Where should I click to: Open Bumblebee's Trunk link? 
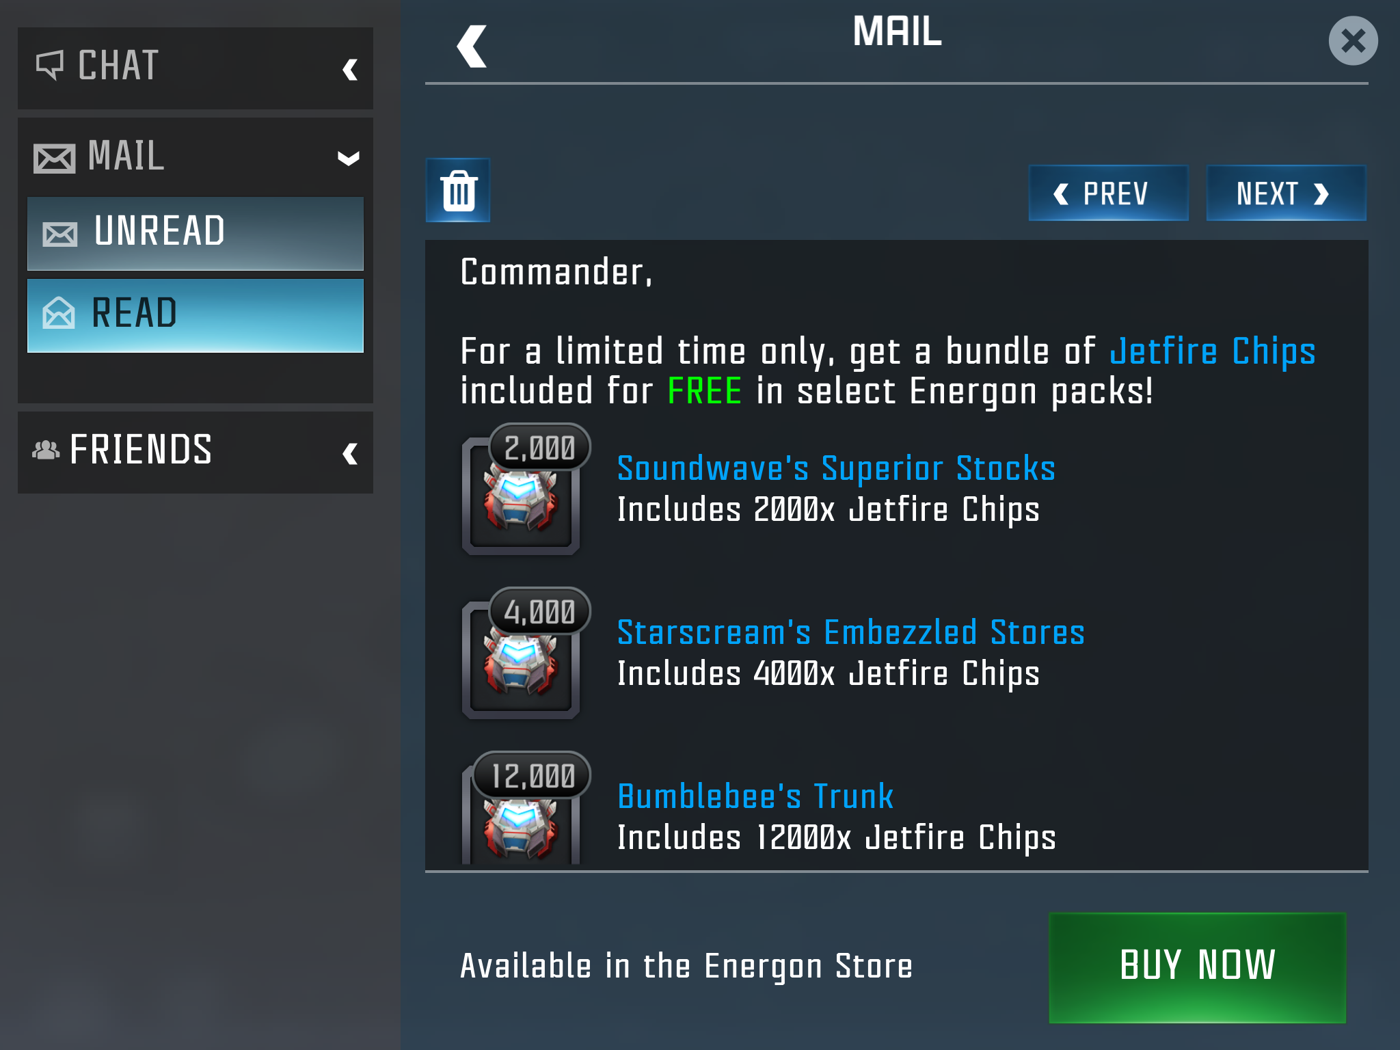755,797
